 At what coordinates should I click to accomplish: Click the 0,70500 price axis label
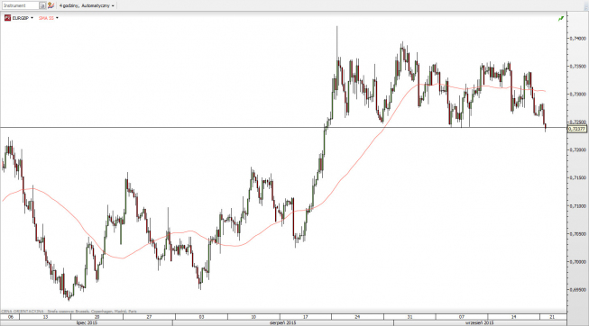578,234
